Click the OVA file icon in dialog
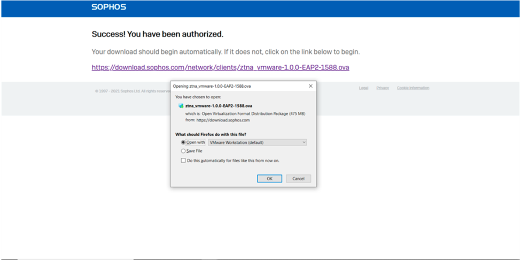This screenshot has height=261, width=521. click(x=181, y=106)
